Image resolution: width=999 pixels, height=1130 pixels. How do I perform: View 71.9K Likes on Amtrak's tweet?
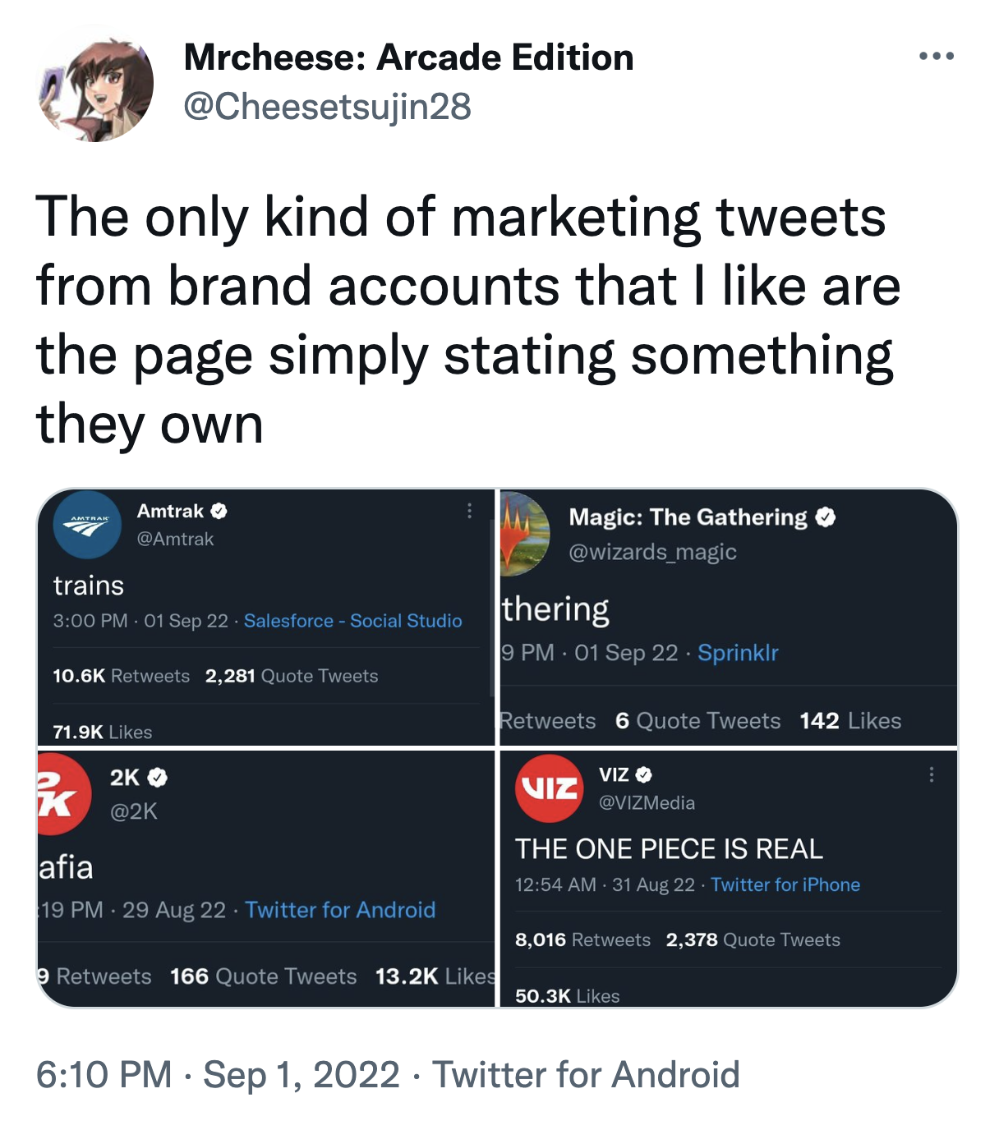tap(103, 732)
